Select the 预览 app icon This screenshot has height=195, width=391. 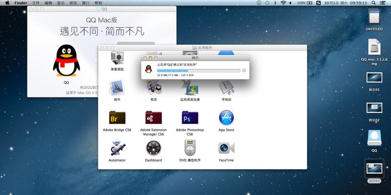coord(153,87)
